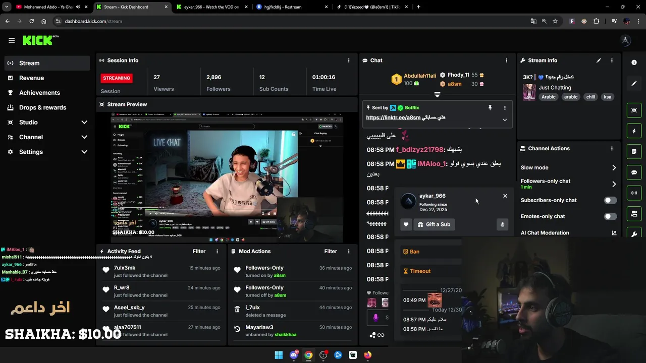Open Followers-only chat duration options
The image size is (646, 363).
pos(614,184)
